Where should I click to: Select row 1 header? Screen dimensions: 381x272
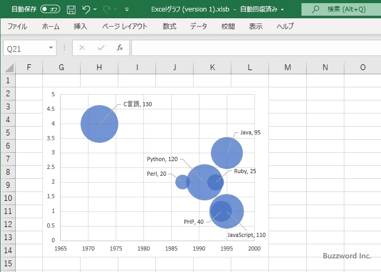click(x=8, y=81)
